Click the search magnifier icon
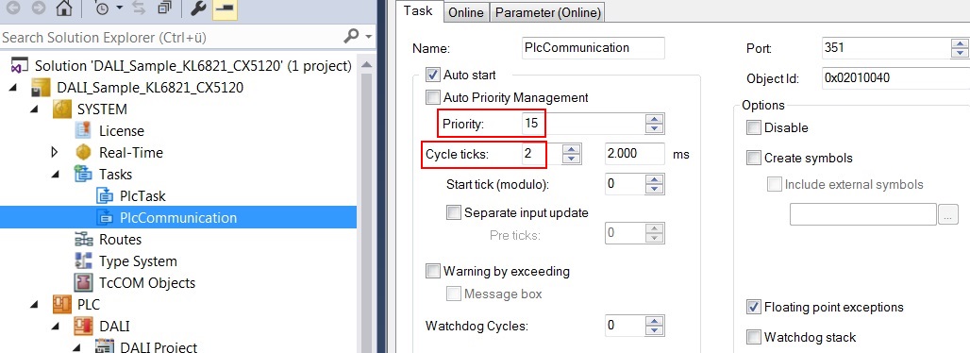This screenshot has width=970, height=353. pos(351,37)
